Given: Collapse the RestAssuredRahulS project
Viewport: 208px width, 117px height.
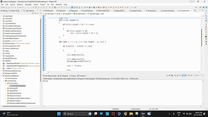Looking at the screenshot, I should (x=2, y=76).
